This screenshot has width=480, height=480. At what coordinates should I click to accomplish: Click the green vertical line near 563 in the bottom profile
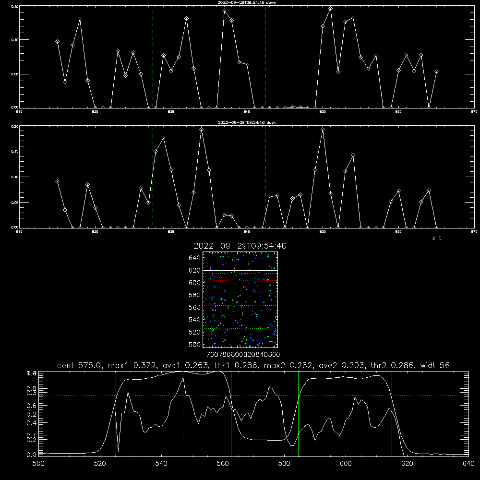(x=231, y=414)
